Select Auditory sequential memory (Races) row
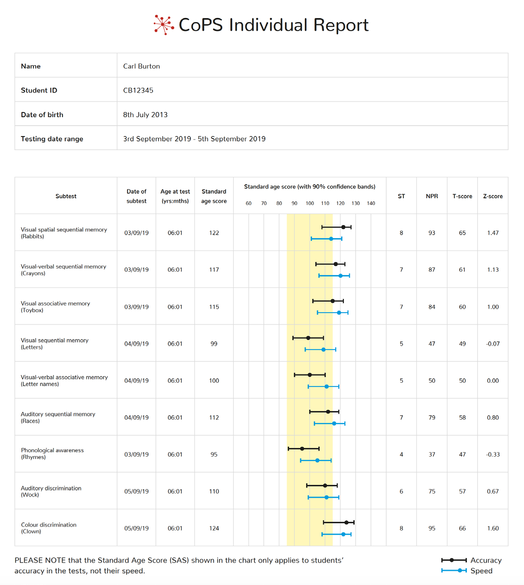Image resolution: width=524 pixels, height=585 pixels. tap(262, 417)
